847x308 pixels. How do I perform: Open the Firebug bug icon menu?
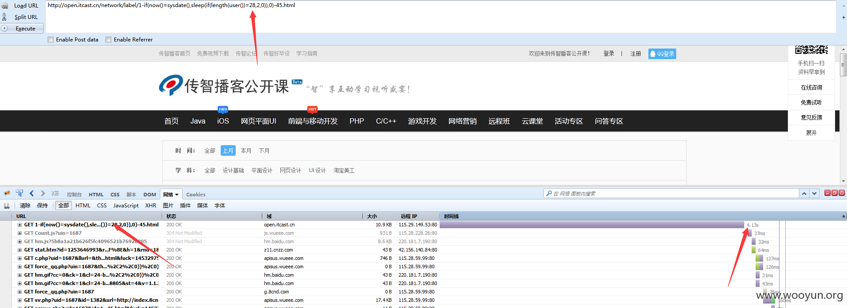point(7,194)
